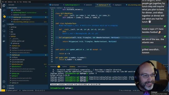Open Source Control view with yellow badge
Image resolution: width=169 pixels, height=95 pixels.
(x=4, y=16)
